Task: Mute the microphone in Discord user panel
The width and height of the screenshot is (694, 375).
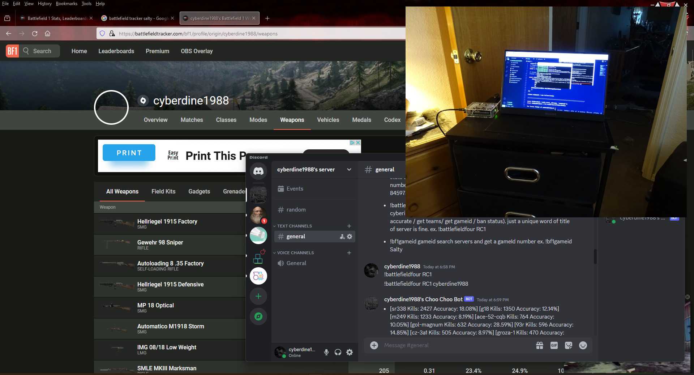Action: 326,352
